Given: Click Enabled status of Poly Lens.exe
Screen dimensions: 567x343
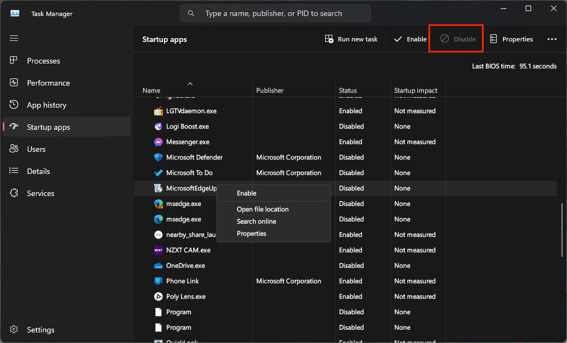Looking at the screenshot, I should click(x=351, y=297).
